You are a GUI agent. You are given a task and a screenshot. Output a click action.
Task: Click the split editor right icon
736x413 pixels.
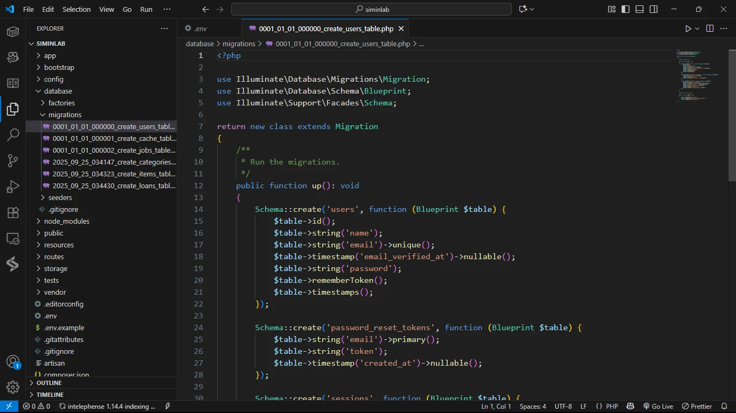tap(710, 29)
